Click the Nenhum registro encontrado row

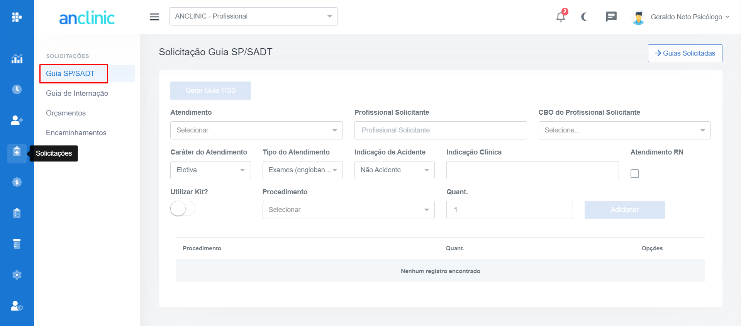(441, 271)
